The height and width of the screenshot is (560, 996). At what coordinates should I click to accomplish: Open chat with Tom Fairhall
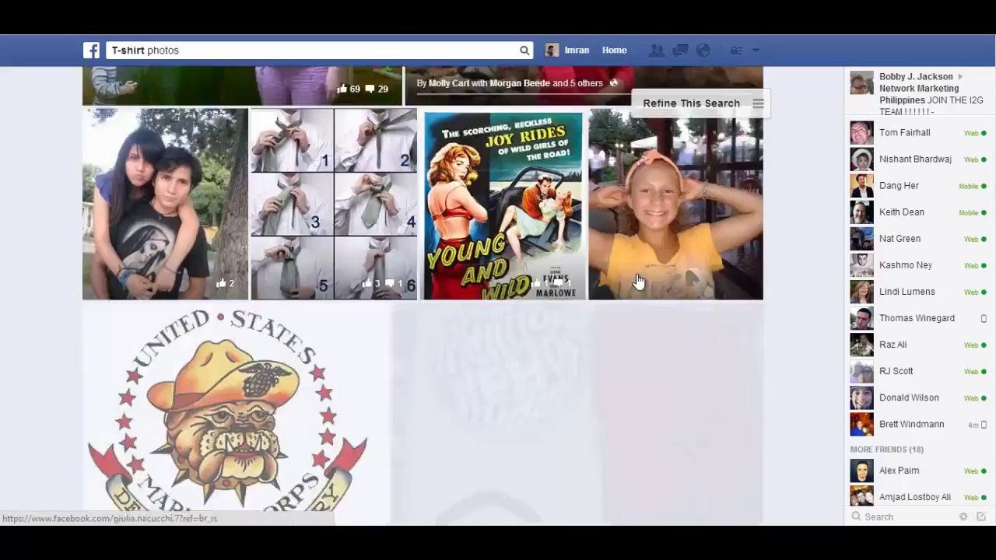point(918,133)
